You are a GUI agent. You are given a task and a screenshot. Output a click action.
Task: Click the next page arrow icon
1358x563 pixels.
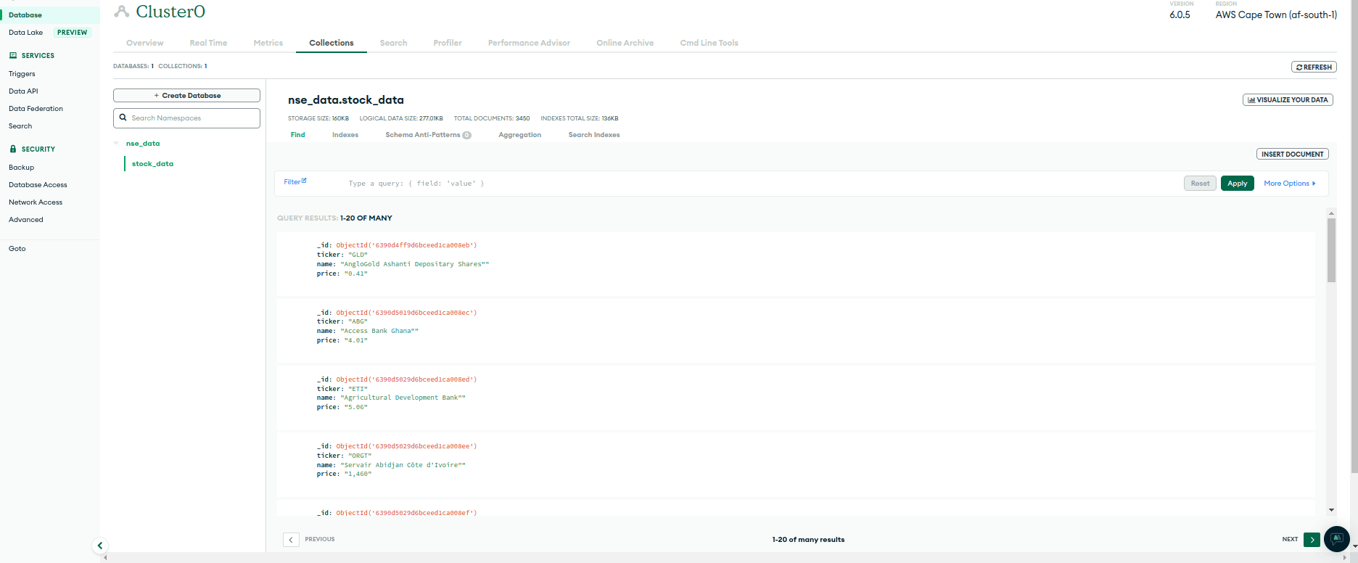pyautogui.click(x=1312, y=540)
